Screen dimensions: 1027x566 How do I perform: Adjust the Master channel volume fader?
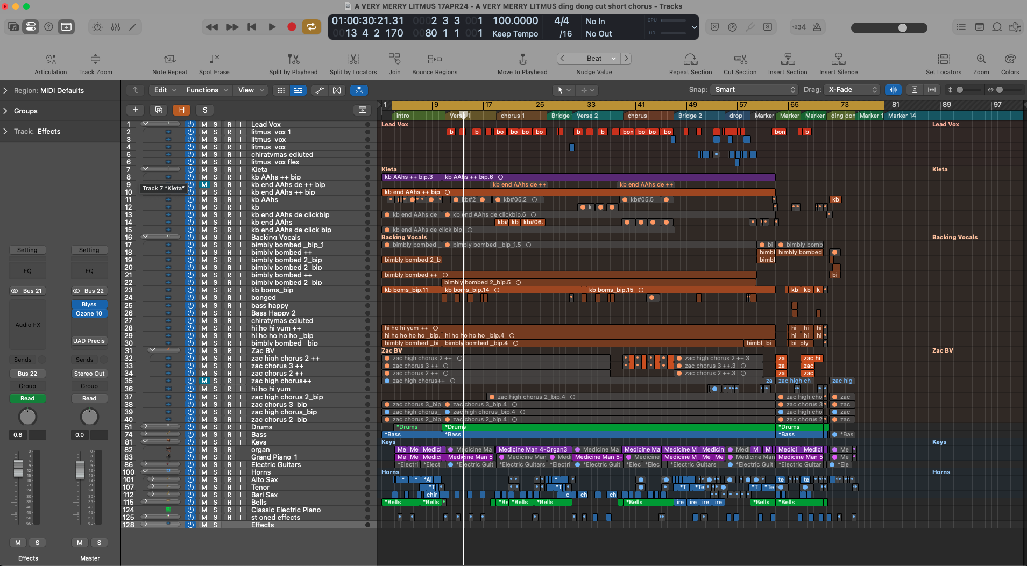tap(80, 470)
